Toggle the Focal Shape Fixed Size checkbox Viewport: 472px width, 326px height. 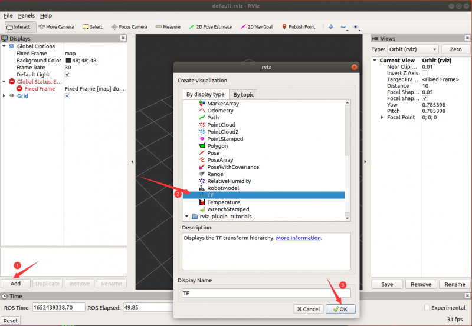coord(425,98)
